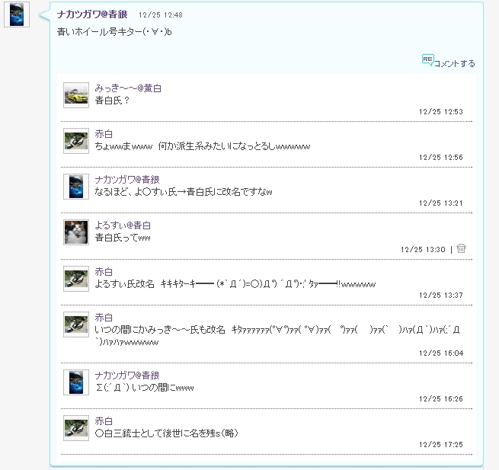The image size is (499, 470).
Task: Open 赤白 name on the 17:25 comment
Action: 104,421
